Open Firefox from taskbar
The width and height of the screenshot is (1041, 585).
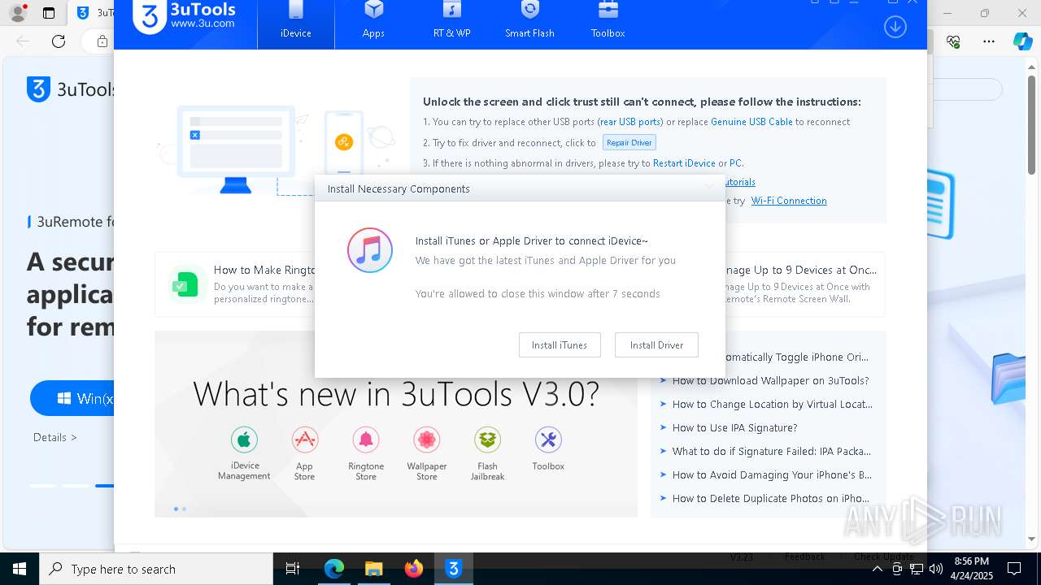tap(414, 569)
